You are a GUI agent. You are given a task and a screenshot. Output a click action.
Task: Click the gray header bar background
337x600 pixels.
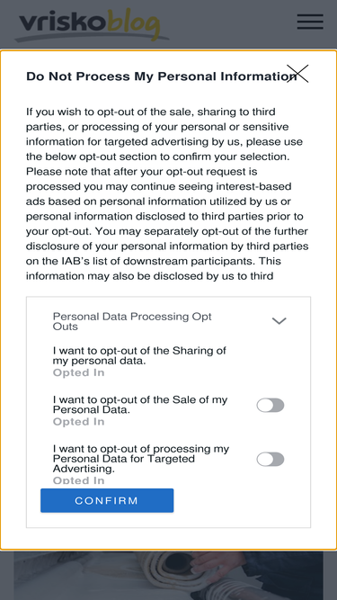click(x=229, y=23)
